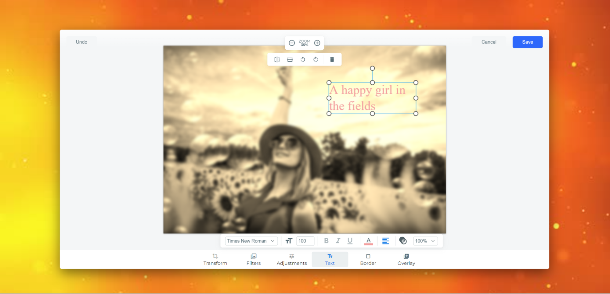Click the text size icon
Viewport: 610px width, 294px height.
pyautogui.click(x=289, y=241)
